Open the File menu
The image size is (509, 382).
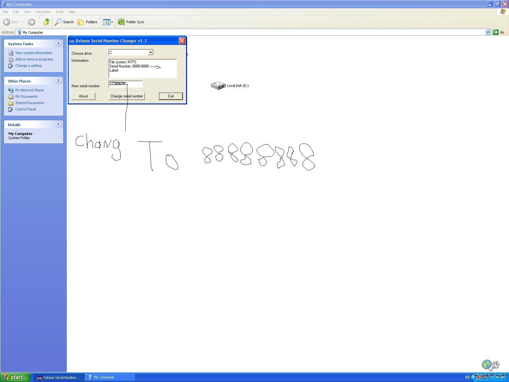pyautogui.click(x=5, y=12)
